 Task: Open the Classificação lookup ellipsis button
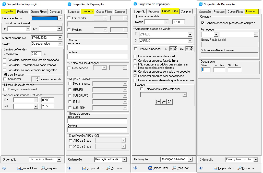click(x=125, y=68)
